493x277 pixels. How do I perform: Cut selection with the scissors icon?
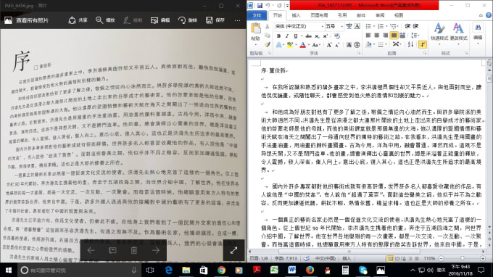pyautogui.click(x=268, y=26)
